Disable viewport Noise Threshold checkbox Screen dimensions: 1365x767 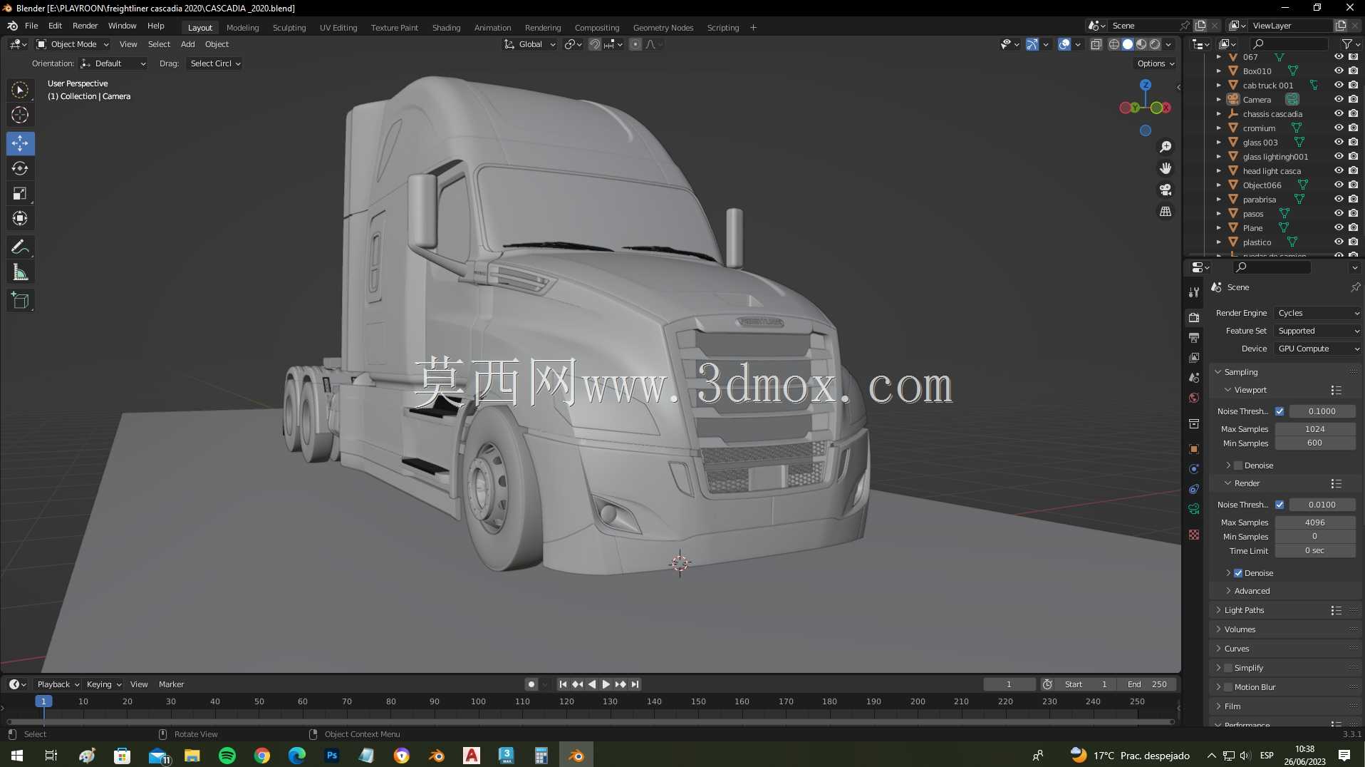coord(1280,411)
